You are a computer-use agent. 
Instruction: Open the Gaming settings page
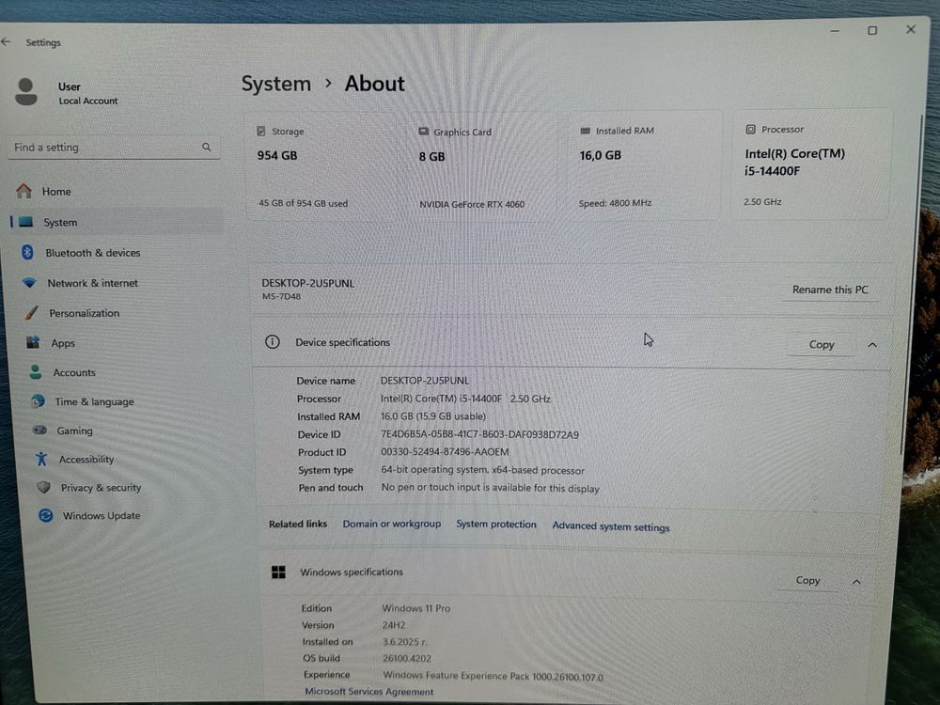(75, 431)
